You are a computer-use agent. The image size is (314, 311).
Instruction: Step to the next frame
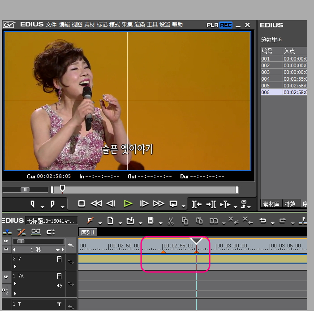coord(144,203)
